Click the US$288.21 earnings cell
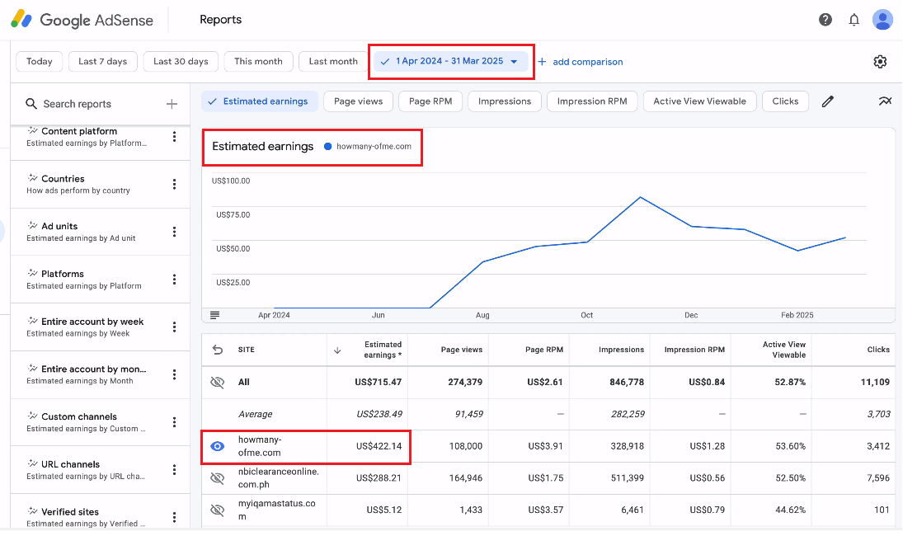This screenshot has height=536, width=903. coord(379,477)
